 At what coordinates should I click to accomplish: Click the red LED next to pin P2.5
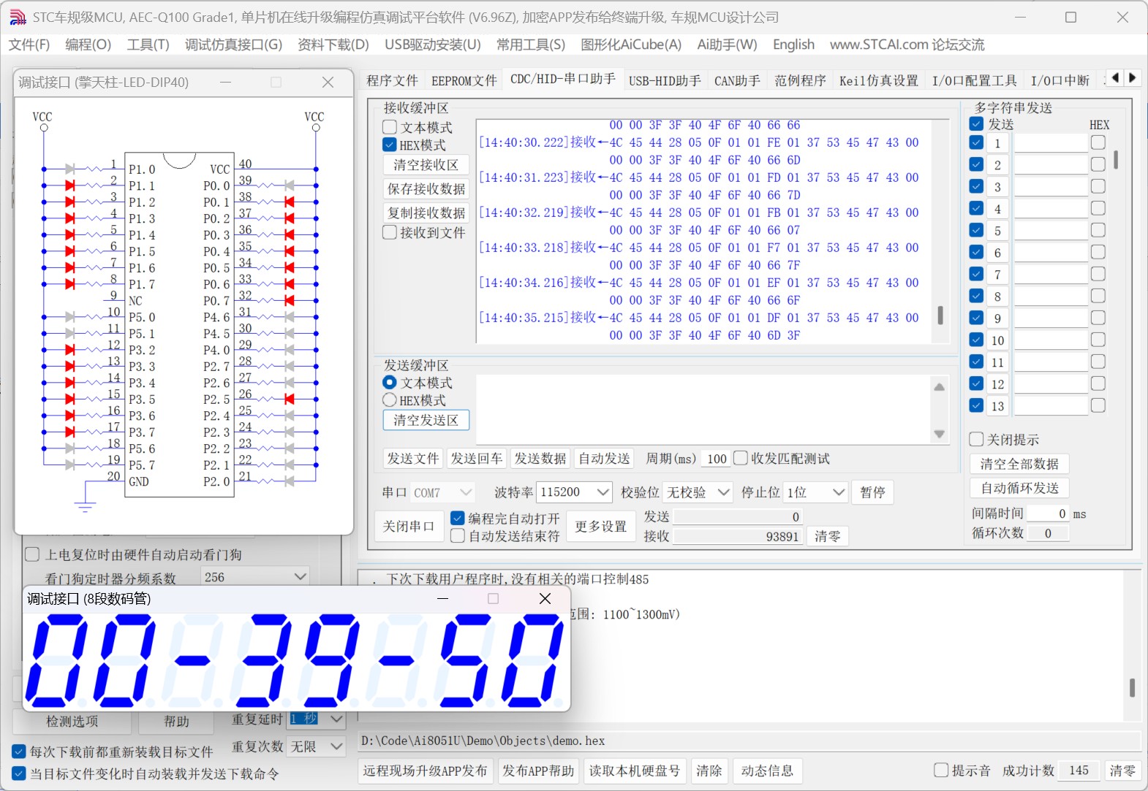pyautogui.click(x=289, y=399)
